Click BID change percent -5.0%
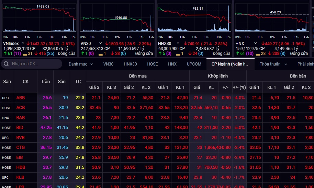This screenshot has width=314, height=188. point(239,128)
